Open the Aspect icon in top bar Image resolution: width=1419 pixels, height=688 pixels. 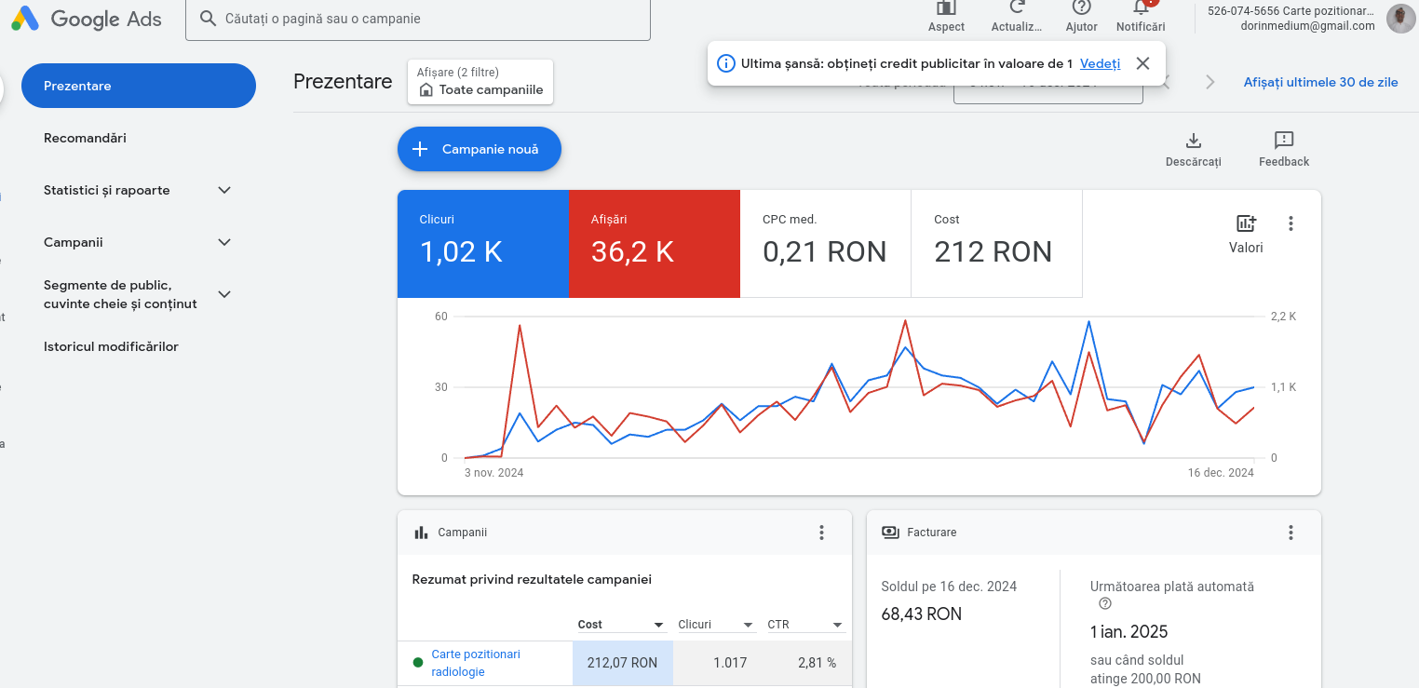tap(946, 8)
